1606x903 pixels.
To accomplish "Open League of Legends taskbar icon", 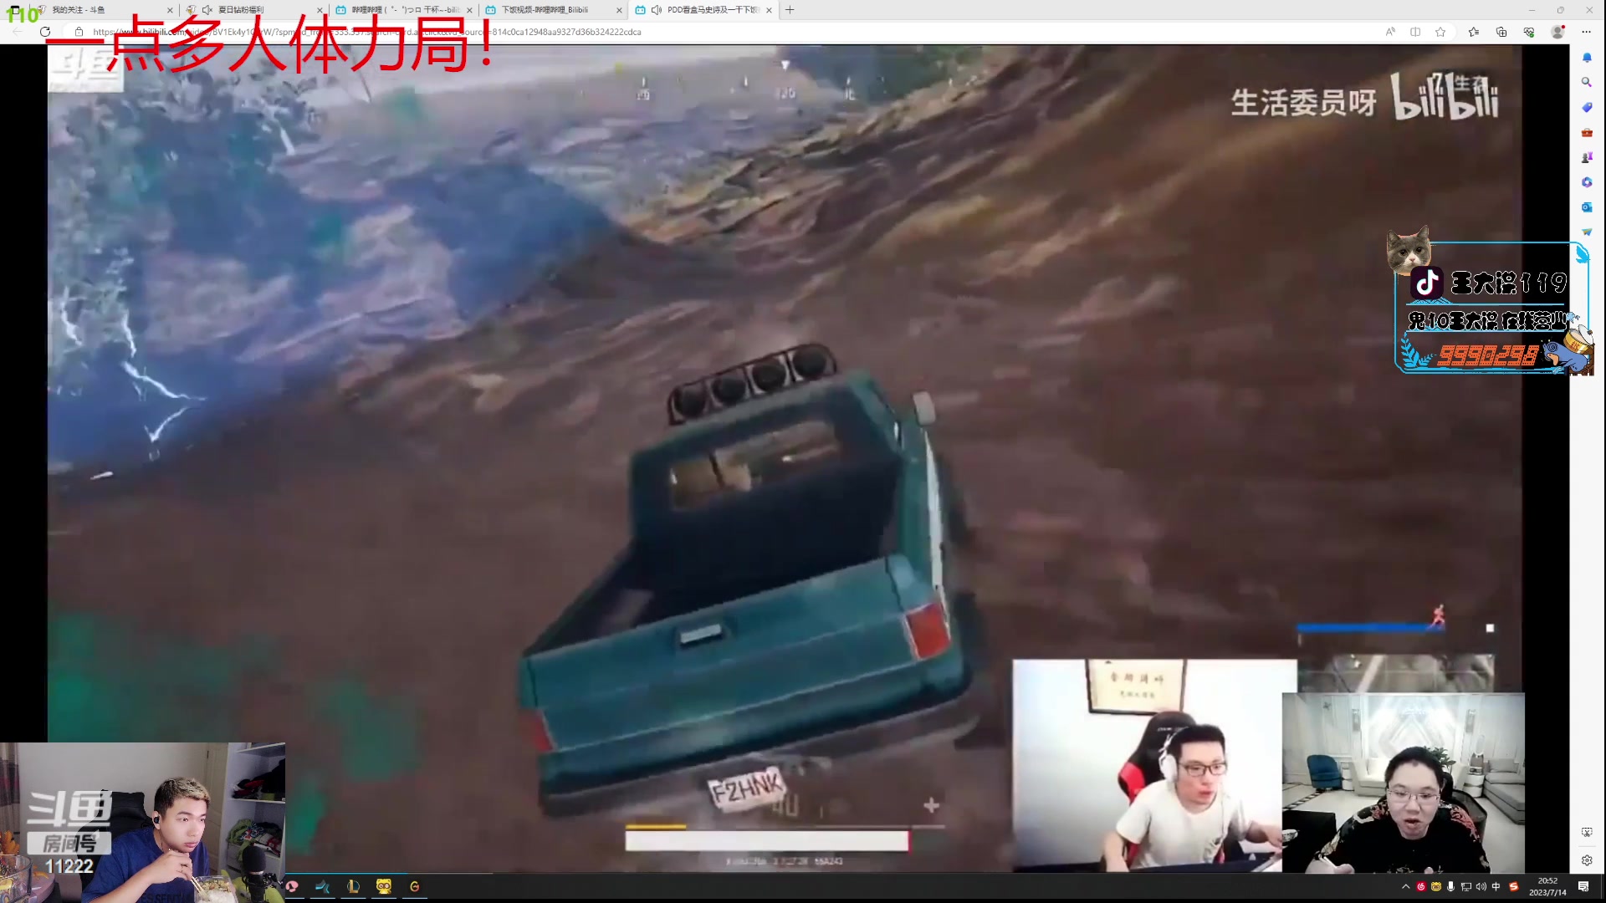I will pyautogui.click(x=353, y=886).
